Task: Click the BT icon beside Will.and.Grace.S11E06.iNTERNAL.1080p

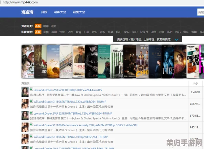Action: tap(31, 136)
